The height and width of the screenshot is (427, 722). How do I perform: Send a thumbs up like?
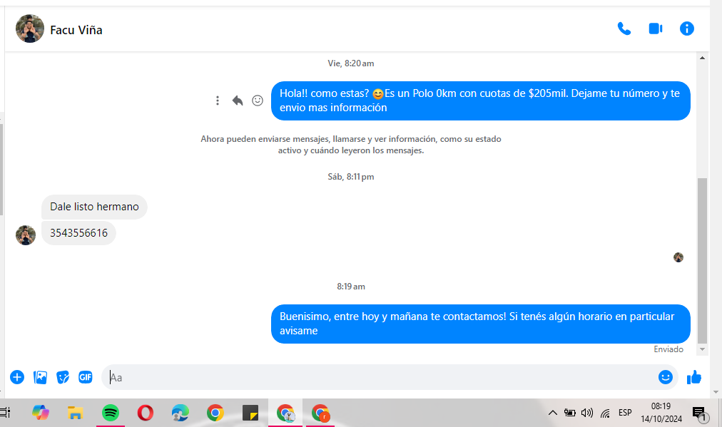coord(694,377)
